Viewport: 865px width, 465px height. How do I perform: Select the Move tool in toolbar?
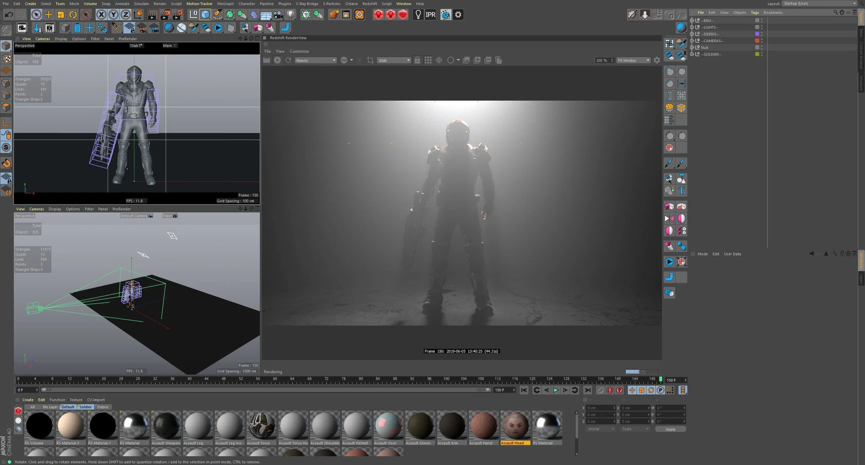[48, 15]
